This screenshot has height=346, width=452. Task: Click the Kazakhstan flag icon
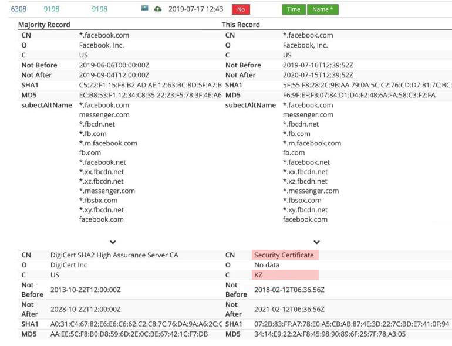[144, 9]
